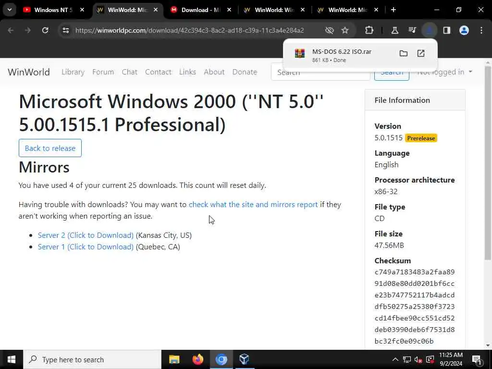
Task: Open the Windows Start menu
Action: click(x=12, y=359)
